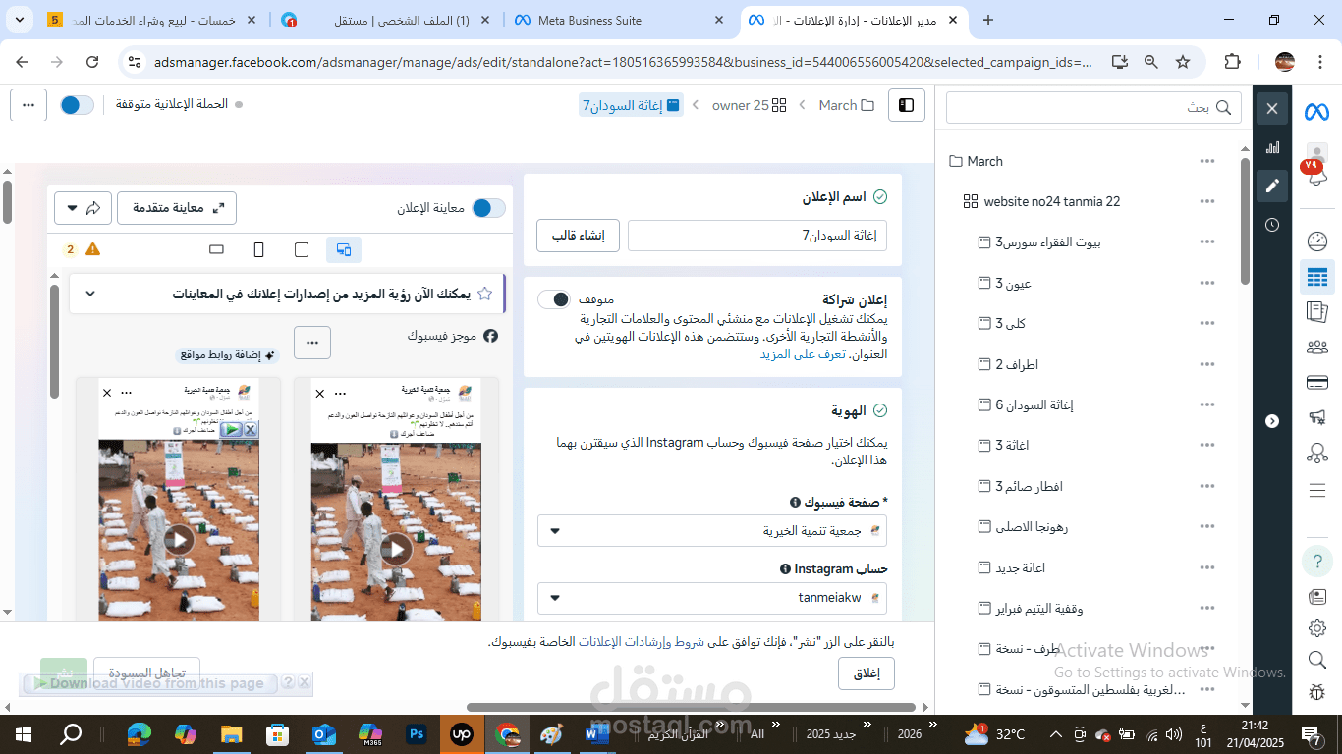Screen dimensions: 1342x754
Task: Open the تعرف على المزيد learn more link
Action: [803, 354]
